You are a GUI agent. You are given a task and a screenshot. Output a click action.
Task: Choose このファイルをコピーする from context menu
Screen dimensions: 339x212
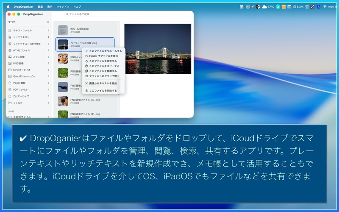point(103,66)
